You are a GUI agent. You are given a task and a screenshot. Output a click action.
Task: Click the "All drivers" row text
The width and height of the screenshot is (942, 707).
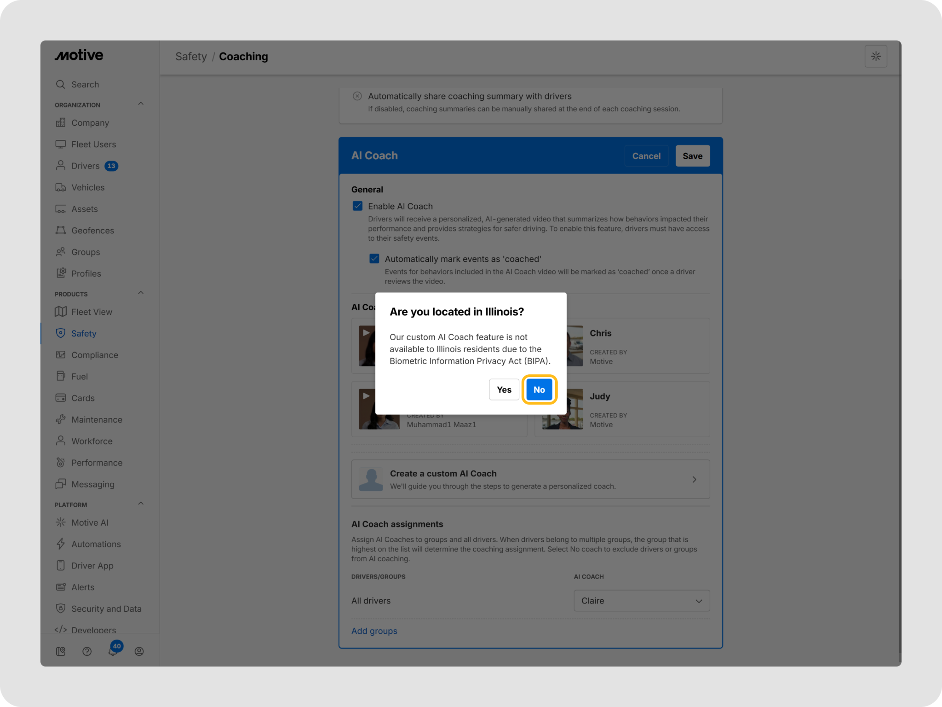(x=371, y=601)
